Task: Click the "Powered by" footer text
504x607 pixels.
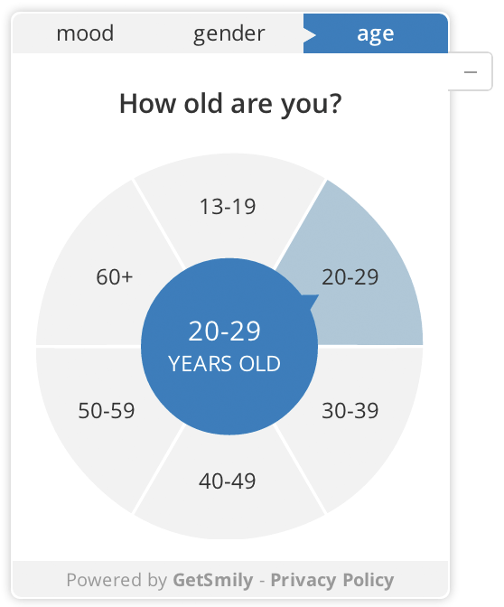Action: coord(117,580)
